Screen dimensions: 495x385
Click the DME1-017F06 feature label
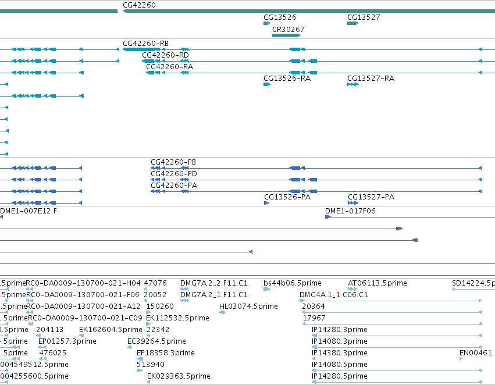pos(350,211)
